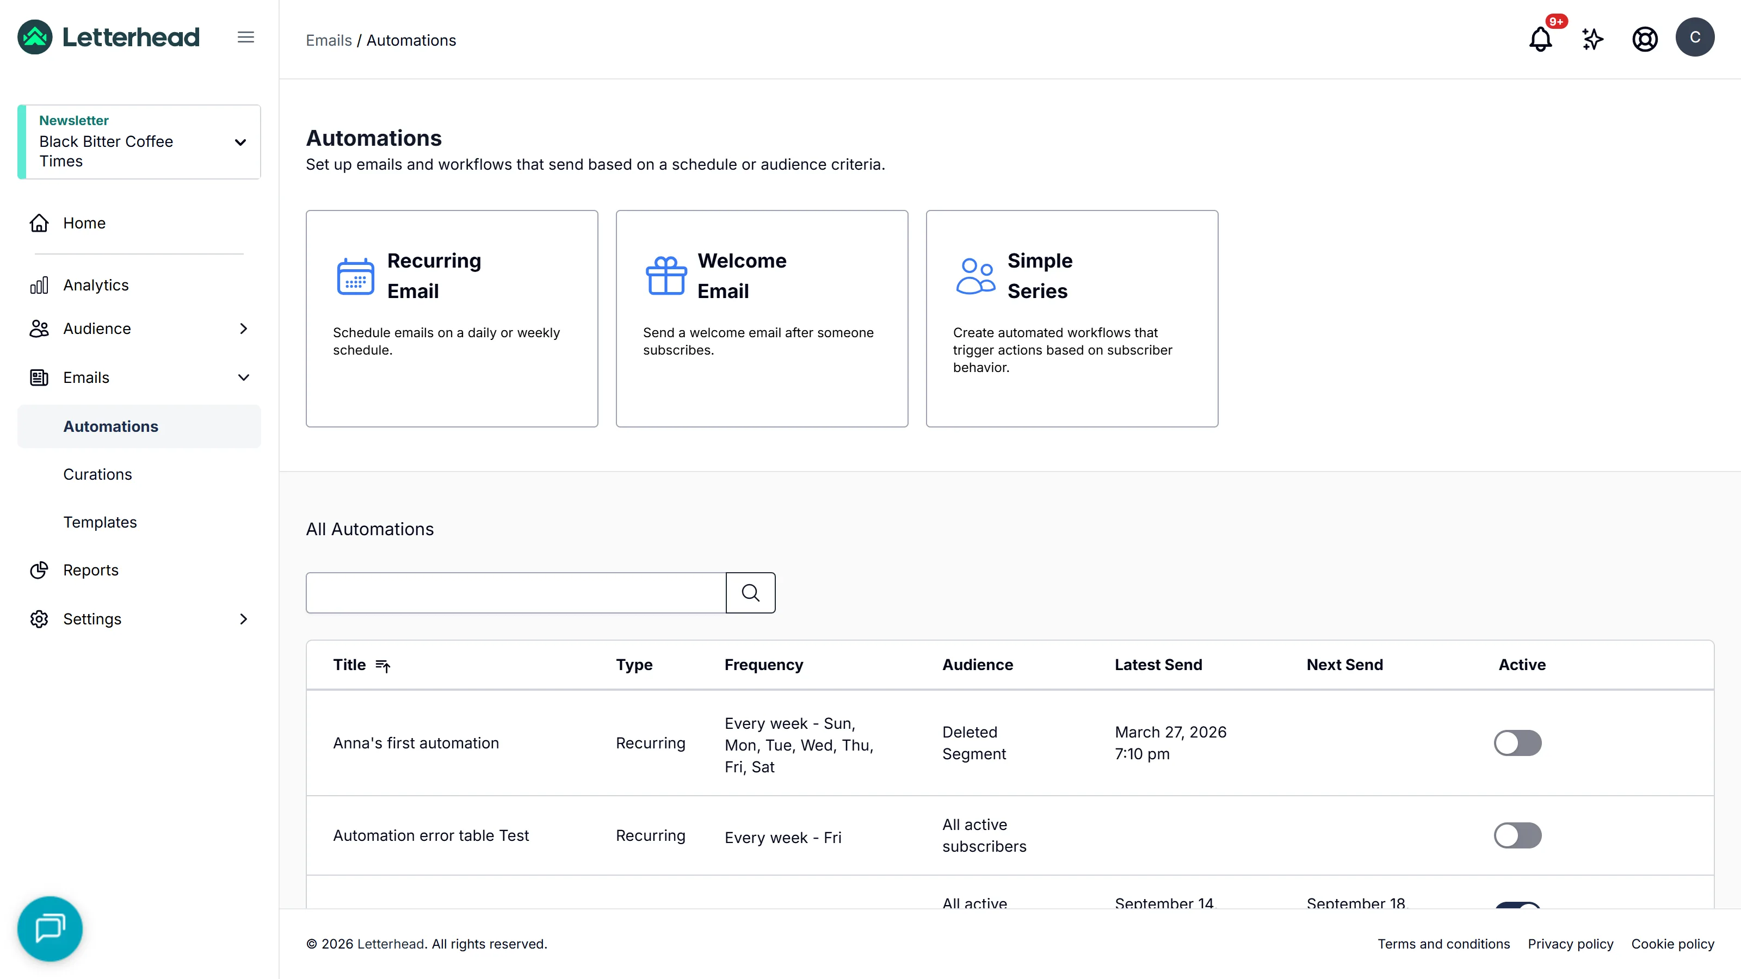Choose the Recurring Email card
The image size is (1741, 979).
(x=452, y=318)
